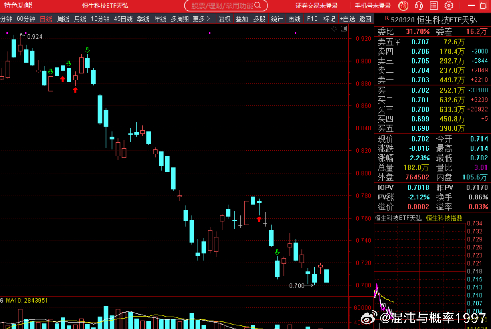Click the 0.924 high price label
491x329 pixels.
point(35,36)
